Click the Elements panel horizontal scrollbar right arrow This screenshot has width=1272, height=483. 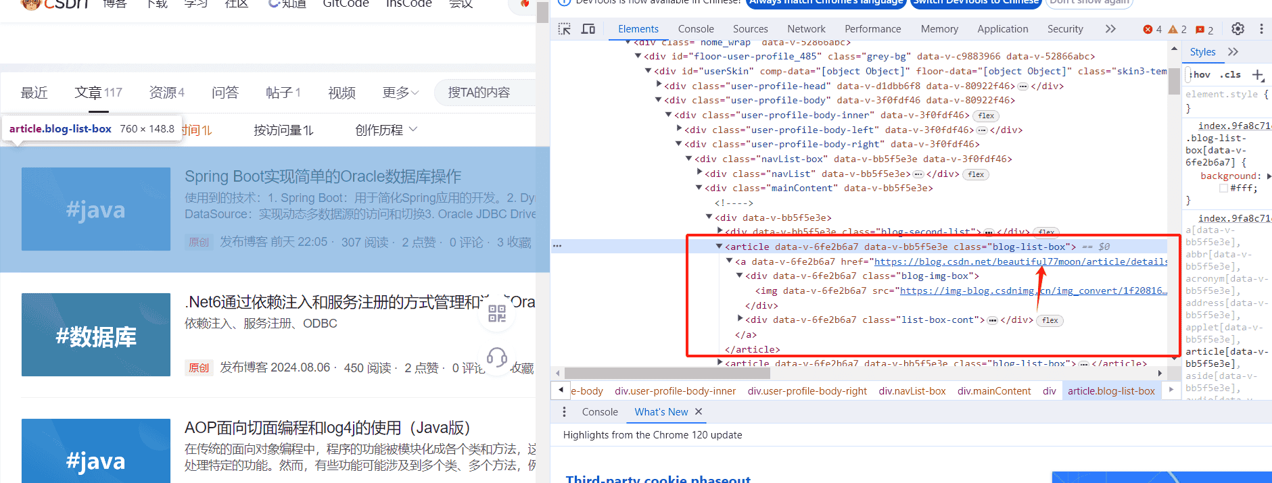pyautogui.click(x=1160, y=373)
